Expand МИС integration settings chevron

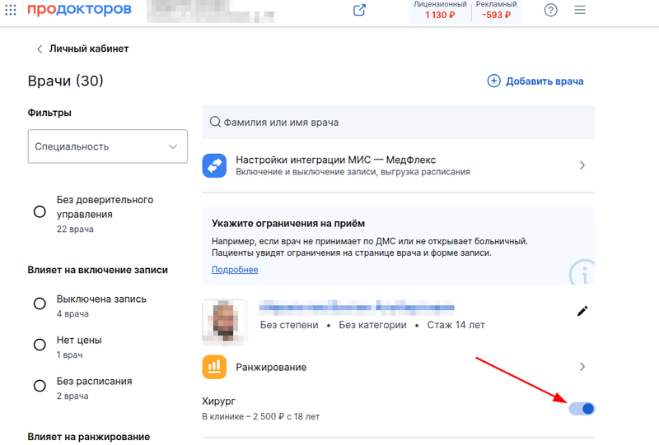582,165
